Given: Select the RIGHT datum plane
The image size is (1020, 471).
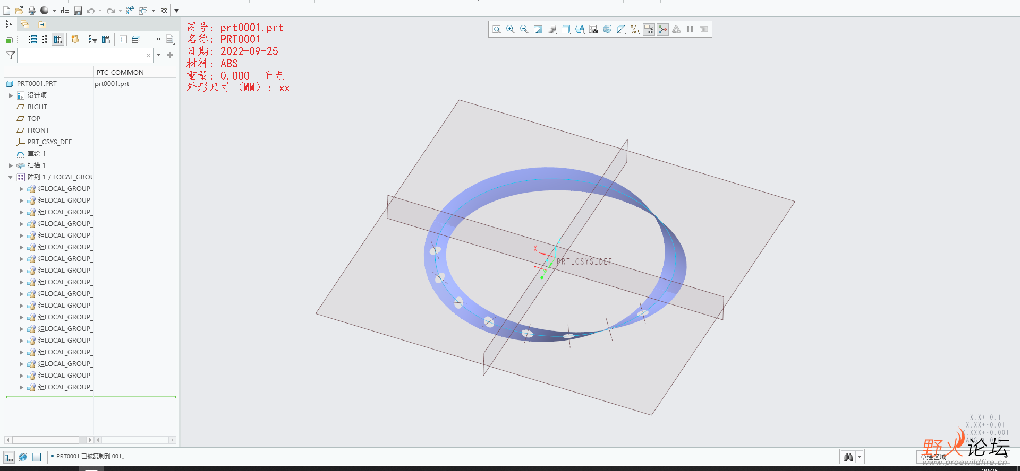Looking at the screenshot, I should click(37, 107).
